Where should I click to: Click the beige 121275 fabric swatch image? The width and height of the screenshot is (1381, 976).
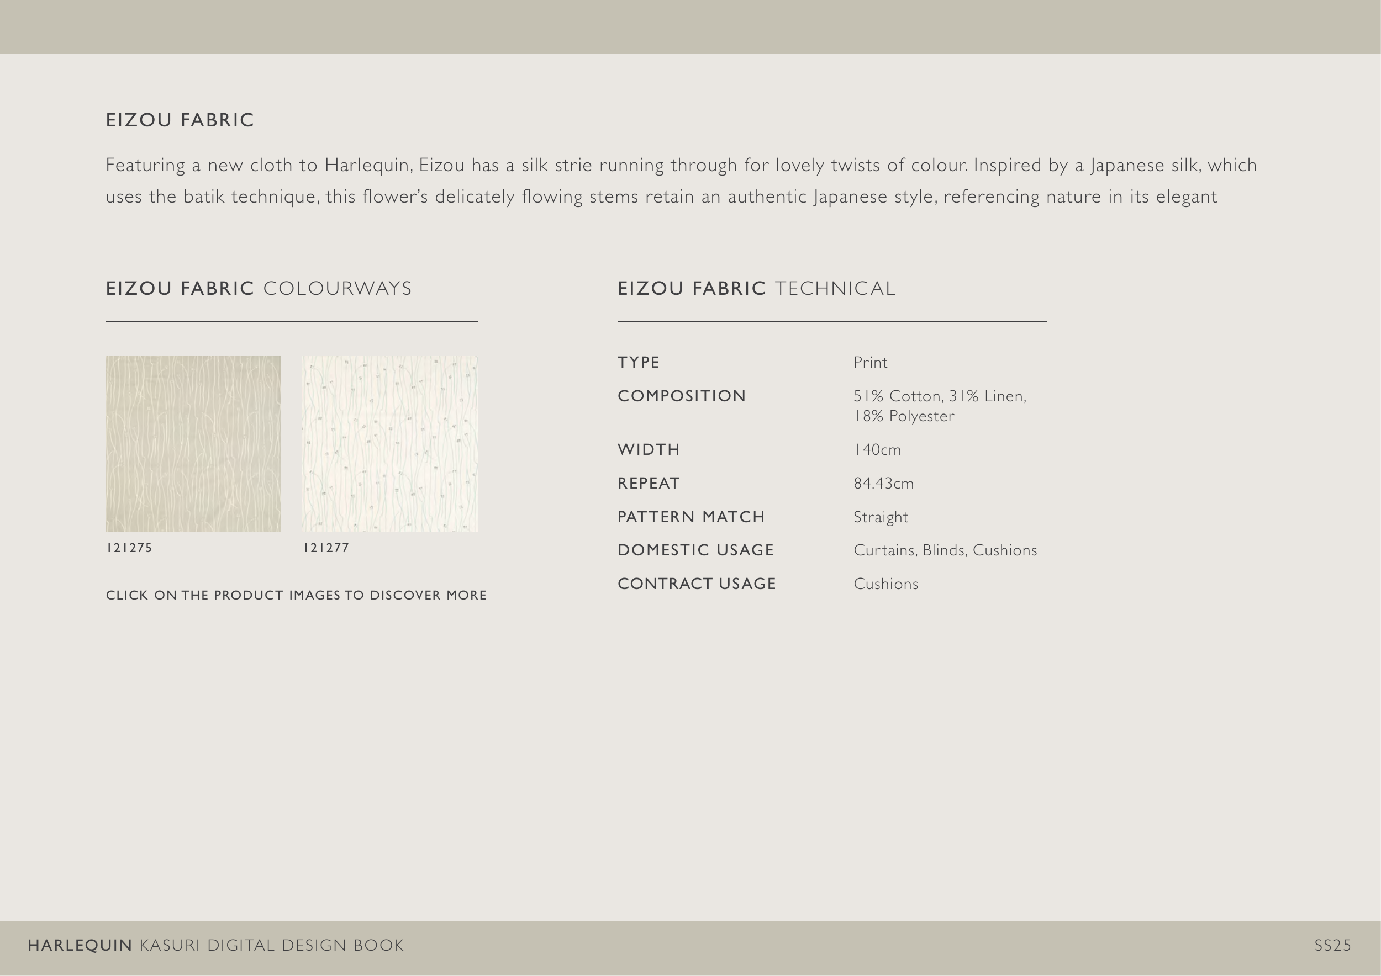pyautogui.click(x=193, y=443)
